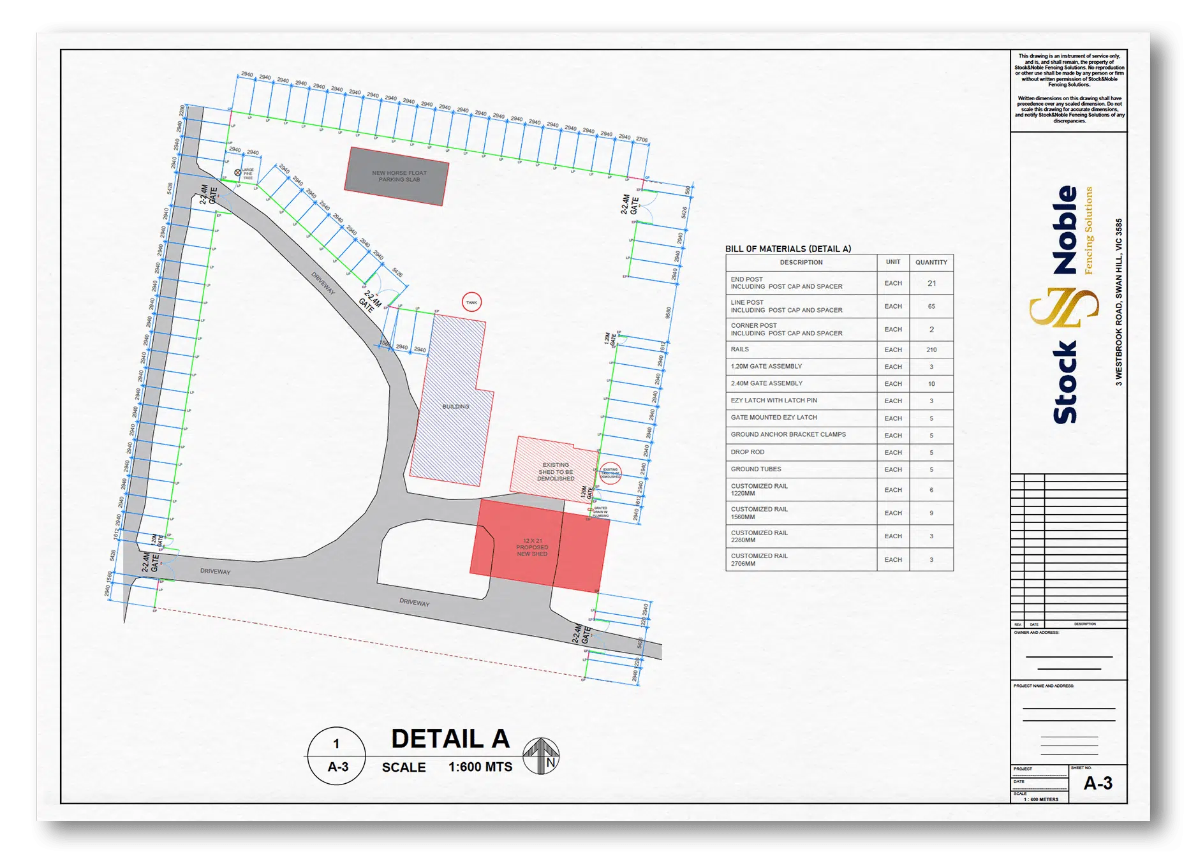Click the north arrow compass symbol
This screenshot has width=1198, height=854.
tap(541, 756)
